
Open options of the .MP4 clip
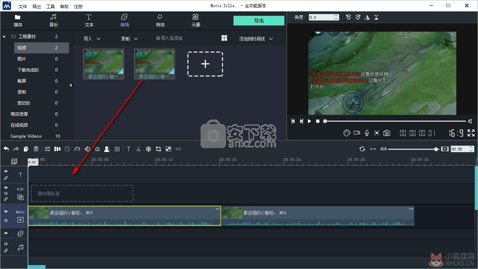pos(411,209)
